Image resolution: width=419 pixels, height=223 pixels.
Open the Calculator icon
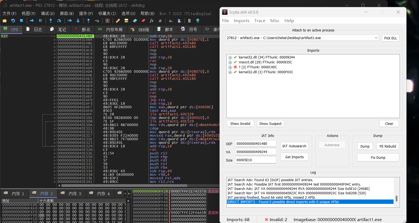[189, 21]
